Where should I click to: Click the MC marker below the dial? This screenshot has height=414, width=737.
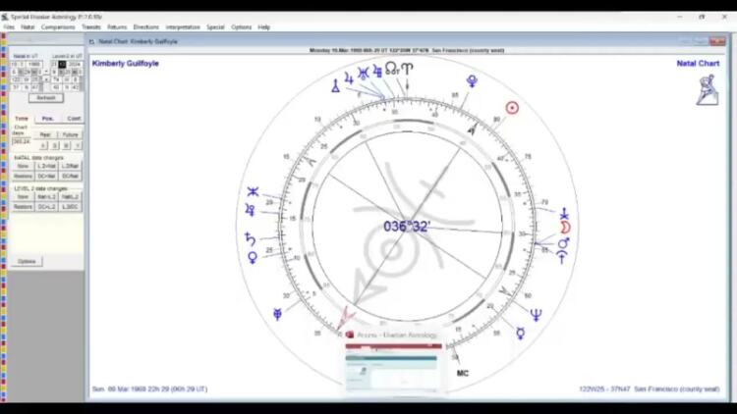pyautogui.click(x=463, y=373)
